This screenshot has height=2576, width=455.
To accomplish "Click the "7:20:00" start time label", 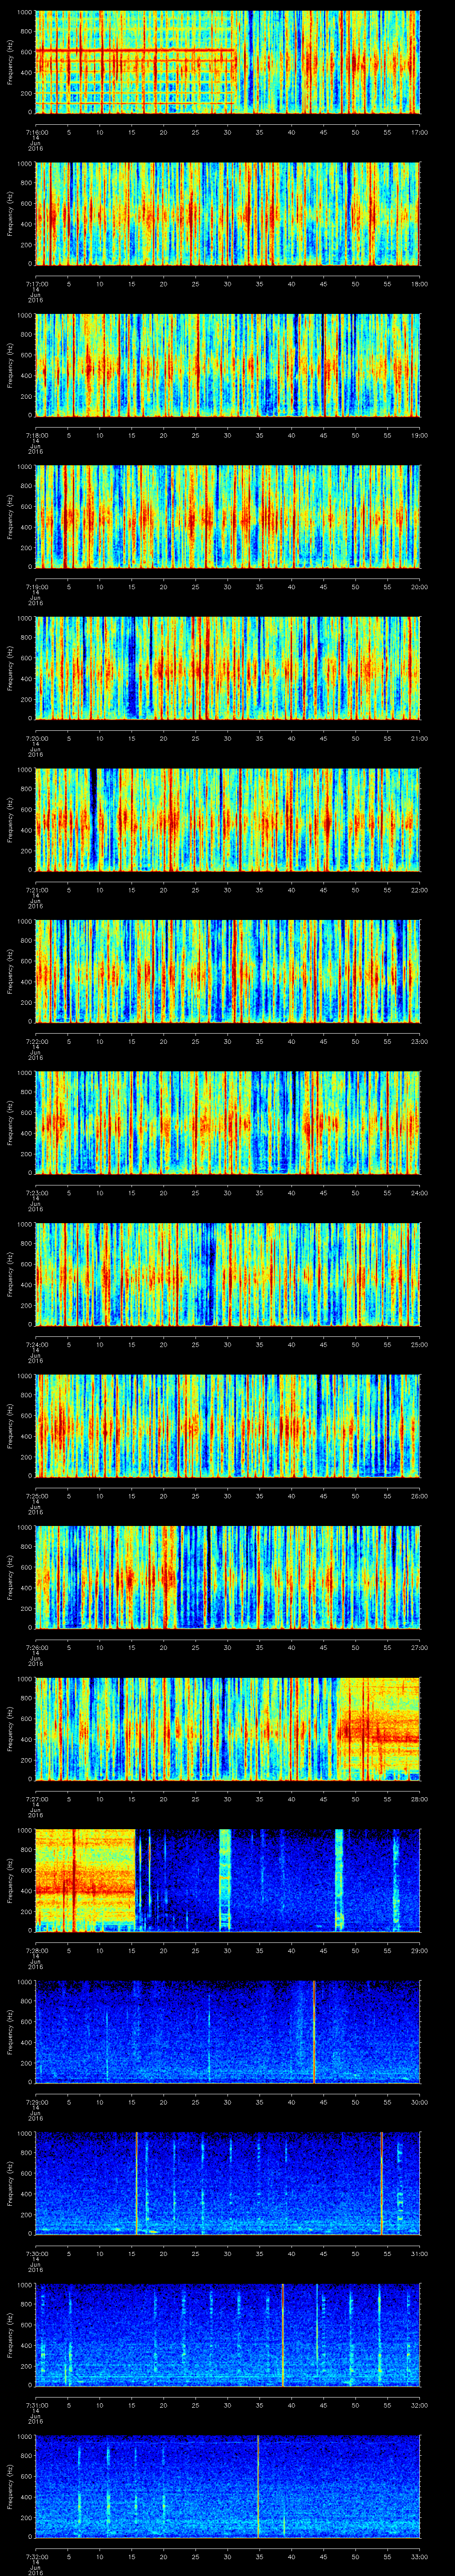I will 36,738.
